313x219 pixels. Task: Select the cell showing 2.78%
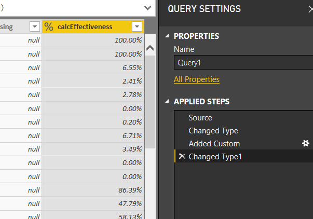[x=93, y=94]
